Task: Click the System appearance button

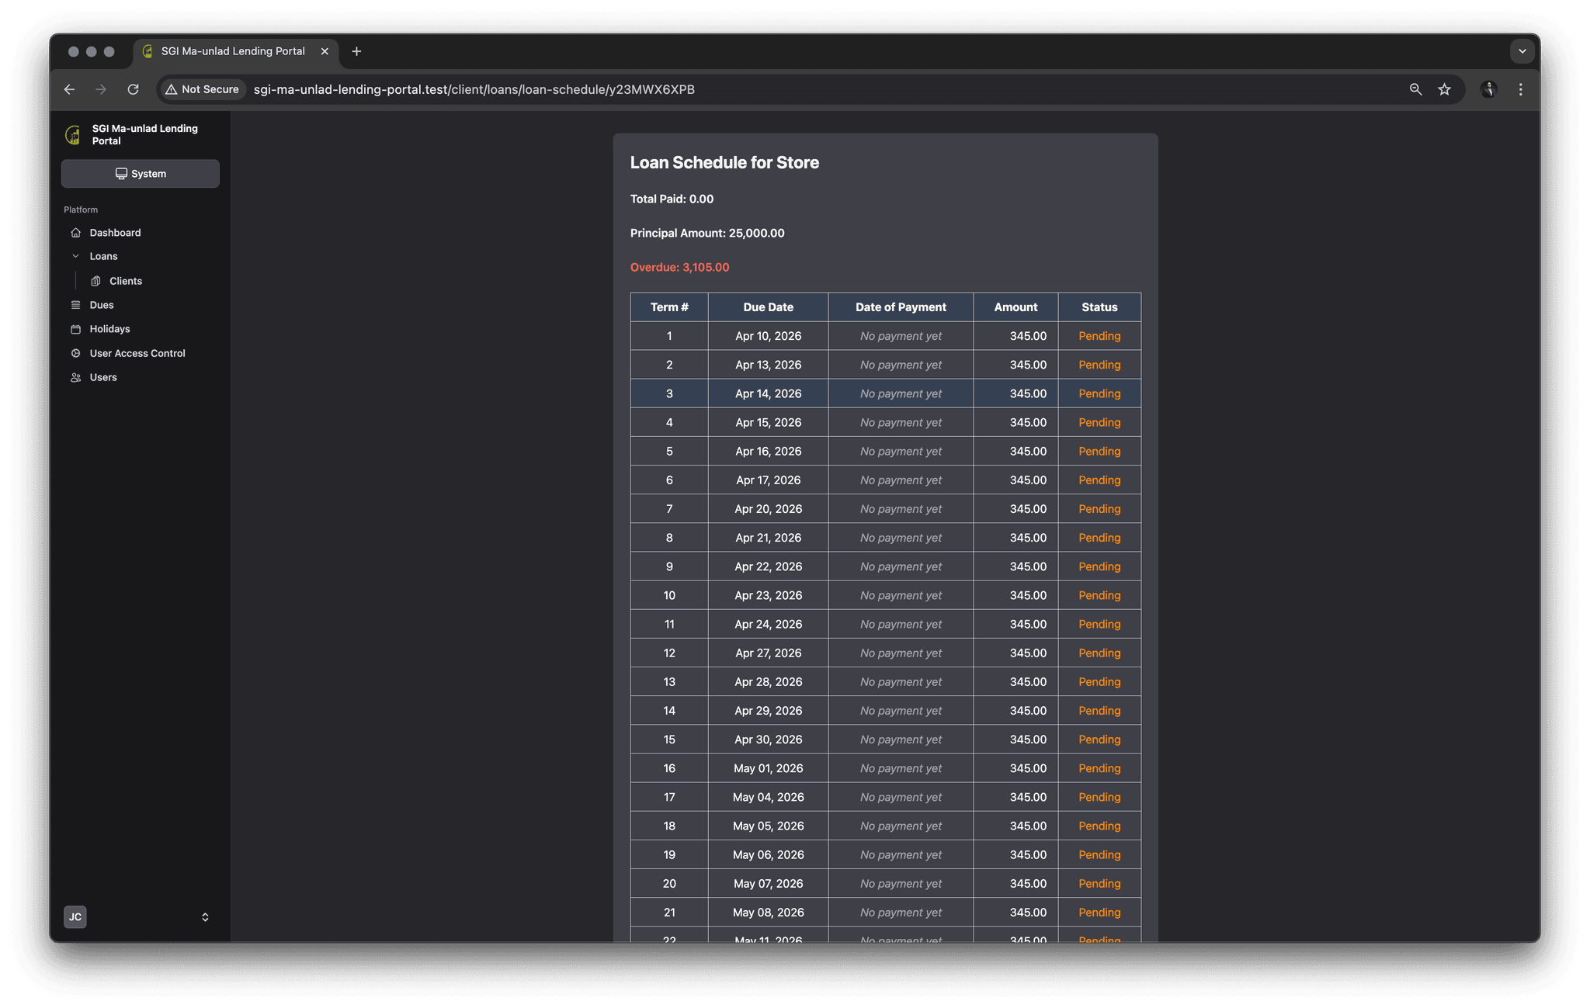Action: coord(141,174)
